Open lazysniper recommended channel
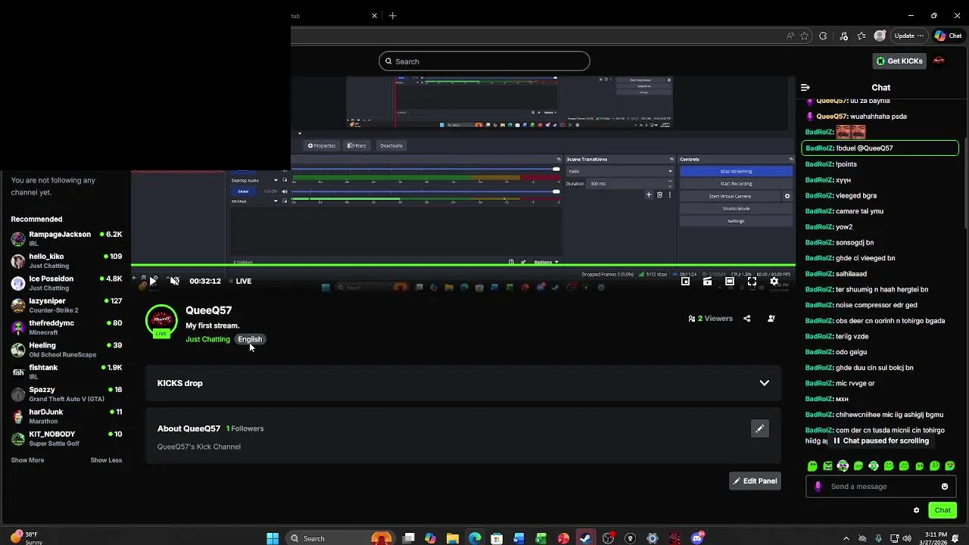The image size is (969, 545). [67, 305]
